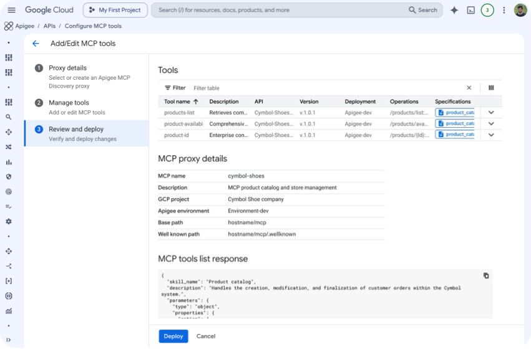Select step 3 Review and deploy
The width and height of the screenshot is (531, 357).
coord(86,133)
